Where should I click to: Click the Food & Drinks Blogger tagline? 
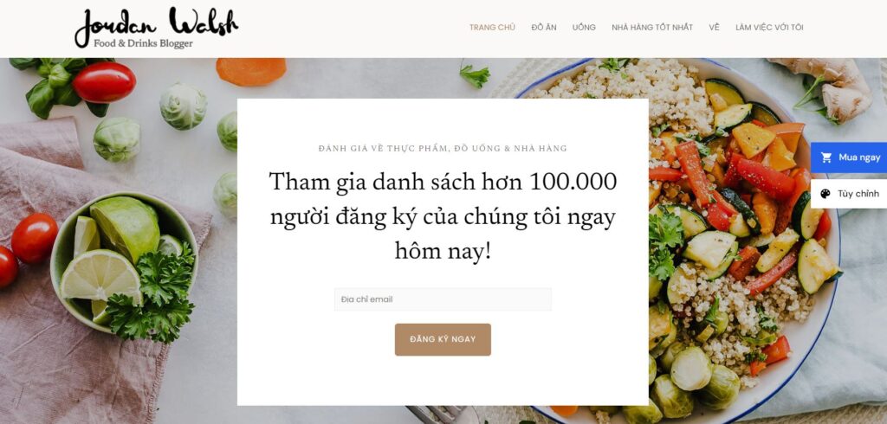(x=143, y=43)
